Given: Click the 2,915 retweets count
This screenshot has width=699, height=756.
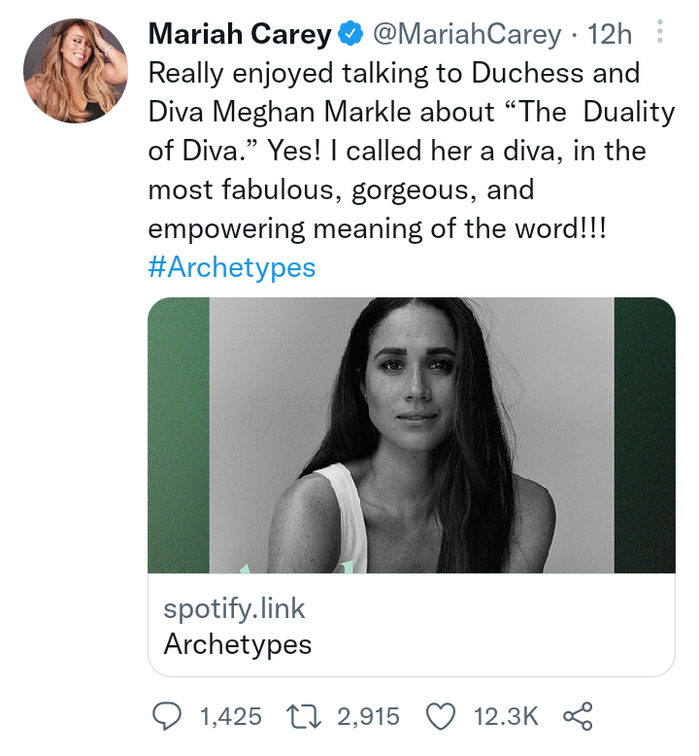Looking at the screenshot, I should coord(368,717).
